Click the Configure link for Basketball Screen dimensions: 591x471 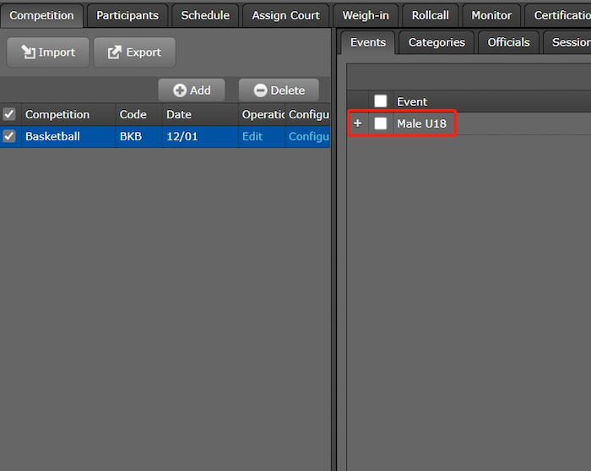point(308,136)
